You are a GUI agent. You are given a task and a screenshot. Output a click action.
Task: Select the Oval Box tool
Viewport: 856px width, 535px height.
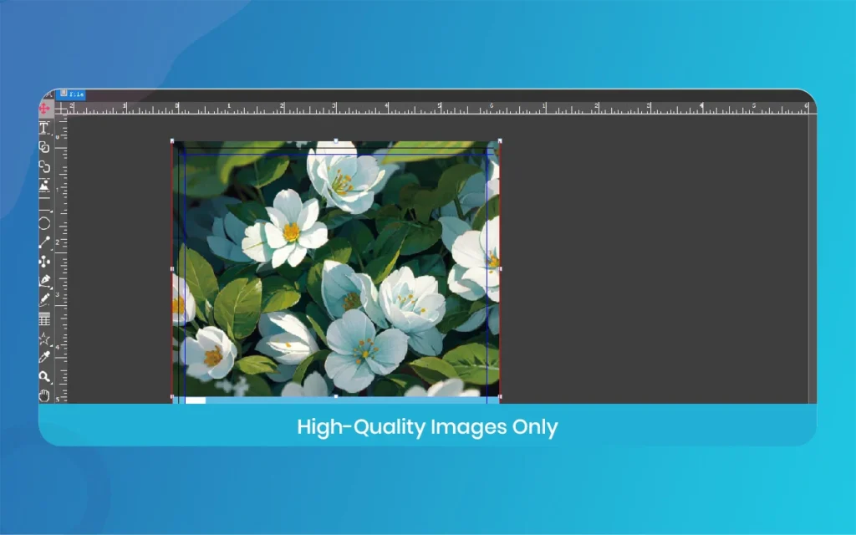[x=45, y=223]
